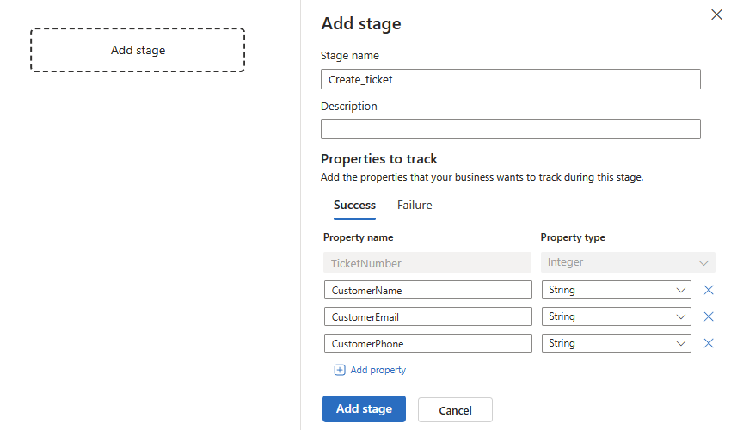Switch to the Failure tab

[415, 206]
